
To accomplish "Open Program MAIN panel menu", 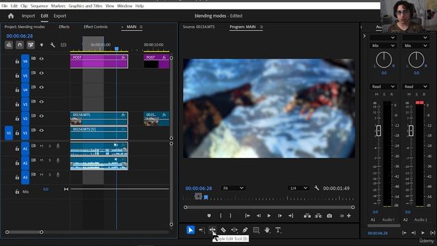I will [262, 27].
